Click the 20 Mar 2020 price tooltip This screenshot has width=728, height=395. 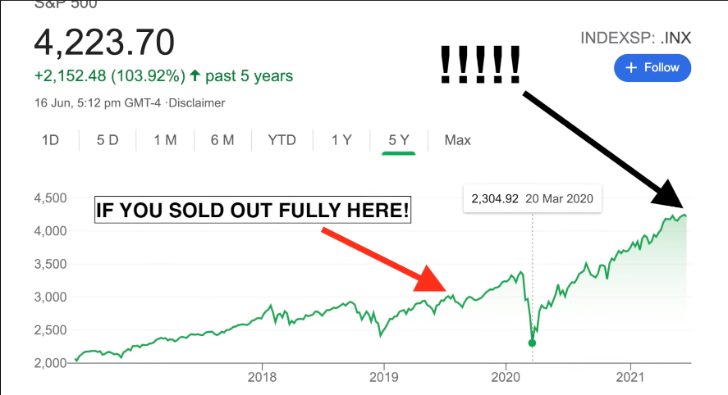point(533,197)
